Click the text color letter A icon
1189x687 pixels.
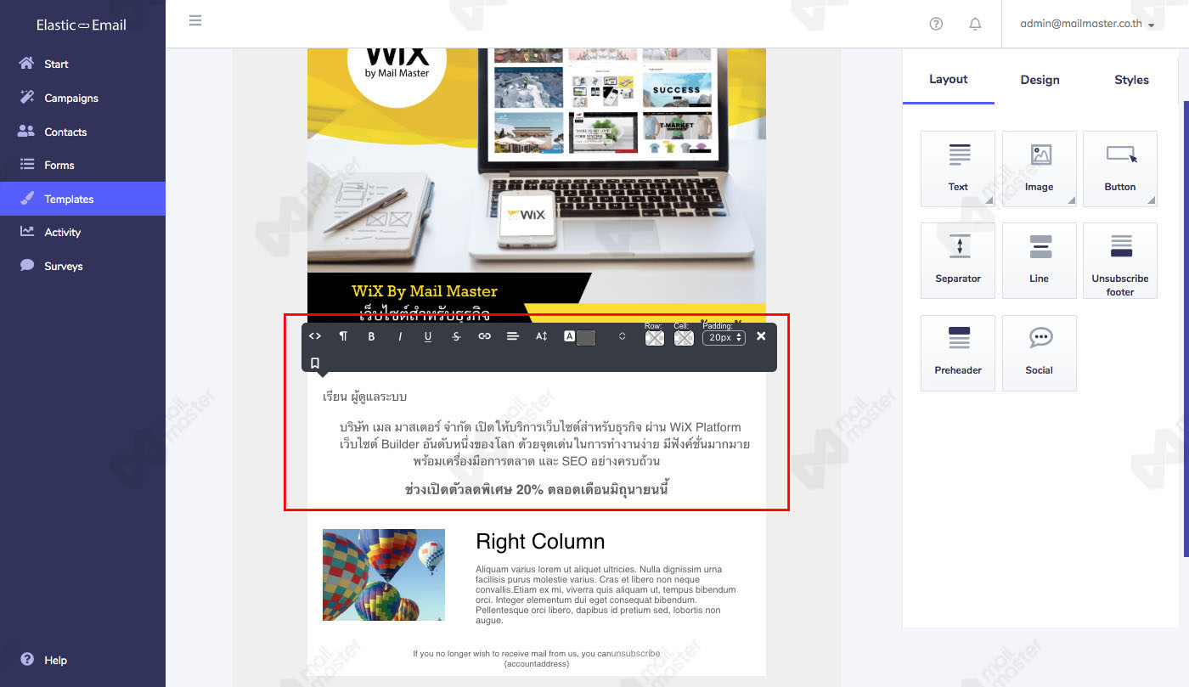coord(570,337)
